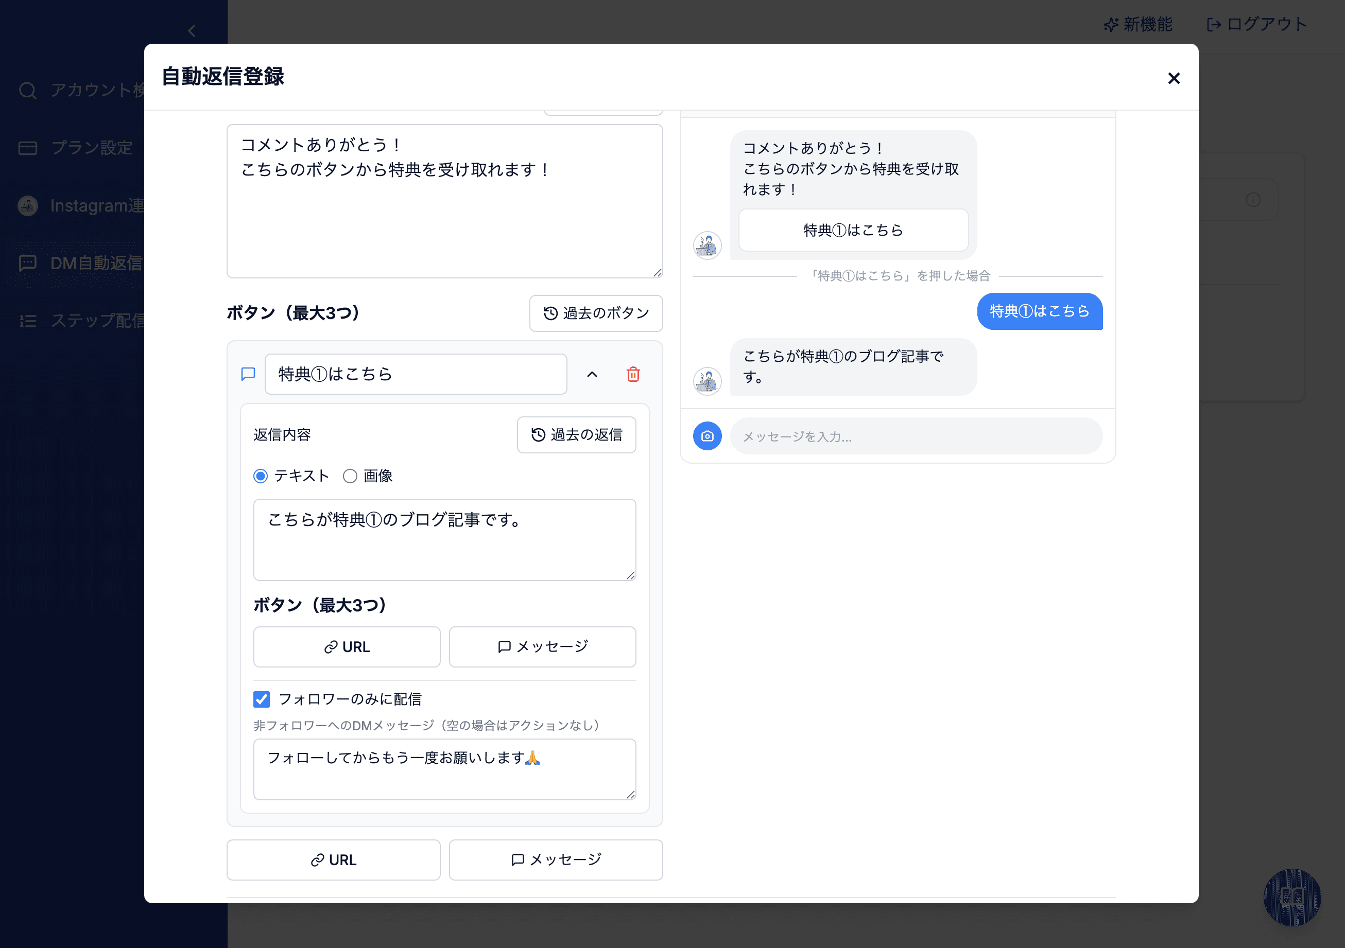
Task: Click the avatar beside the first preview message
Action: point(707,245)
